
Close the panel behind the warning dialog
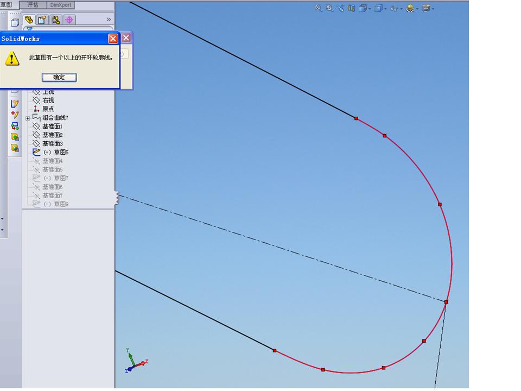(x=126, y=38)
